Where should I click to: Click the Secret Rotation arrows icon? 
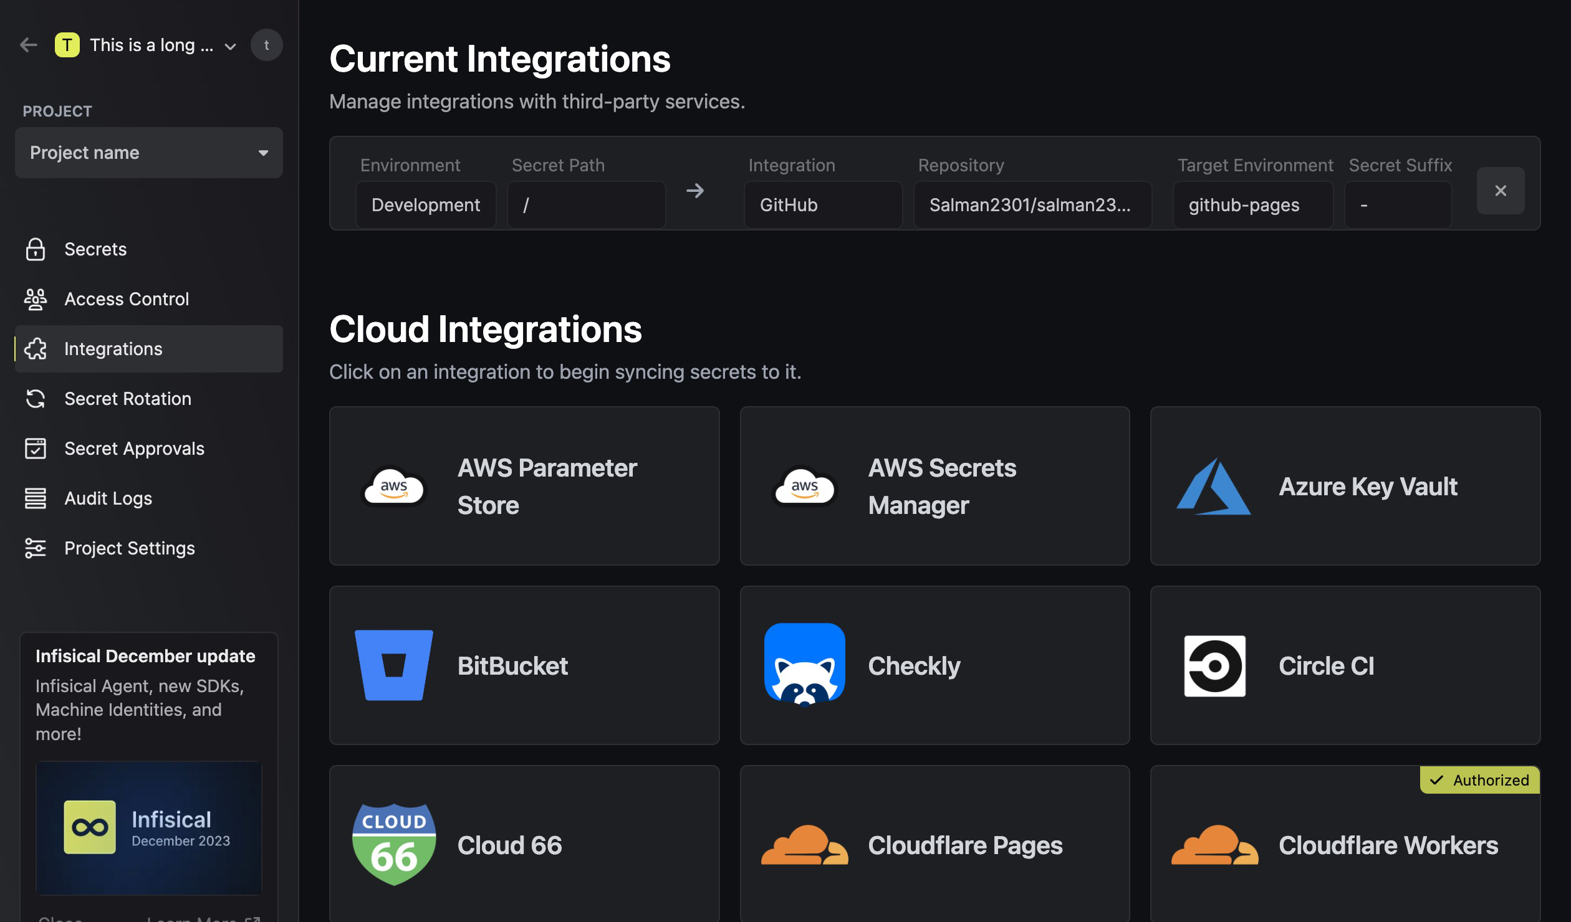pos(36,399)
